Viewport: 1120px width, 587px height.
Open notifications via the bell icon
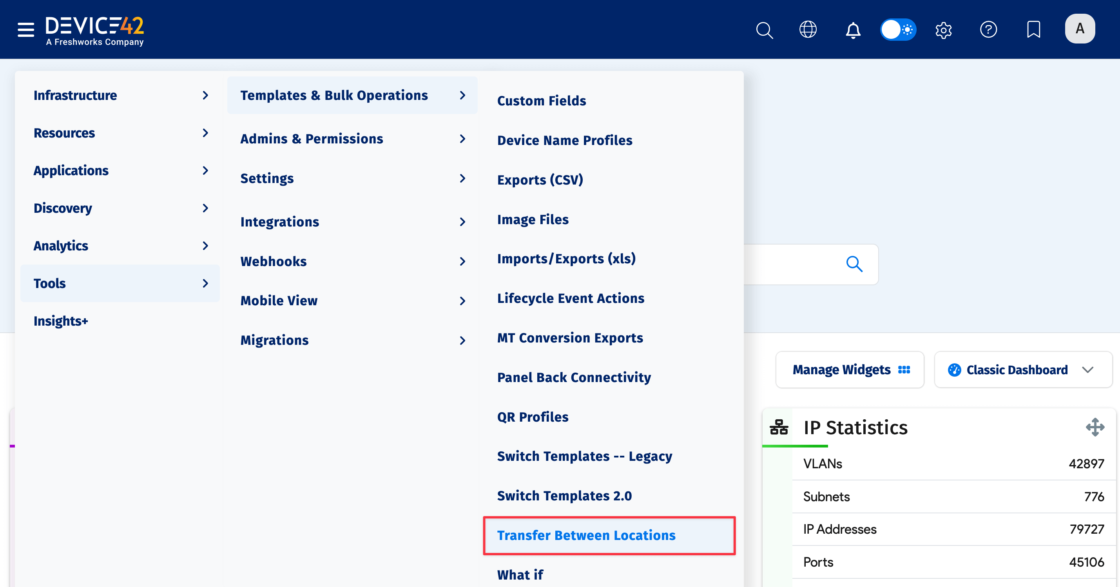[x=853, y=30]
